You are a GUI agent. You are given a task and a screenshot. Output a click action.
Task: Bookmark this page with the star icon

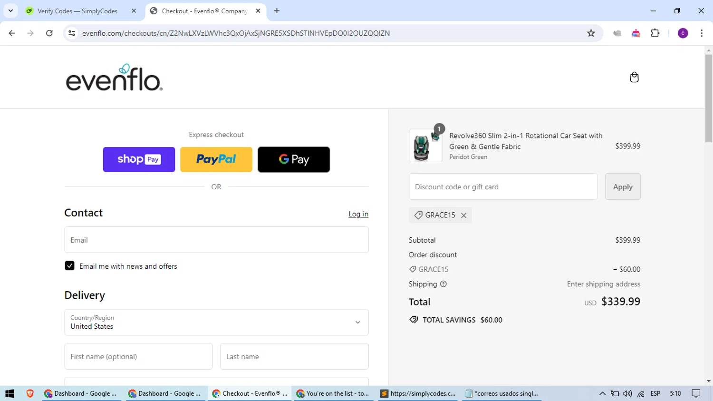pyautogui.click(x=591, y=33)
